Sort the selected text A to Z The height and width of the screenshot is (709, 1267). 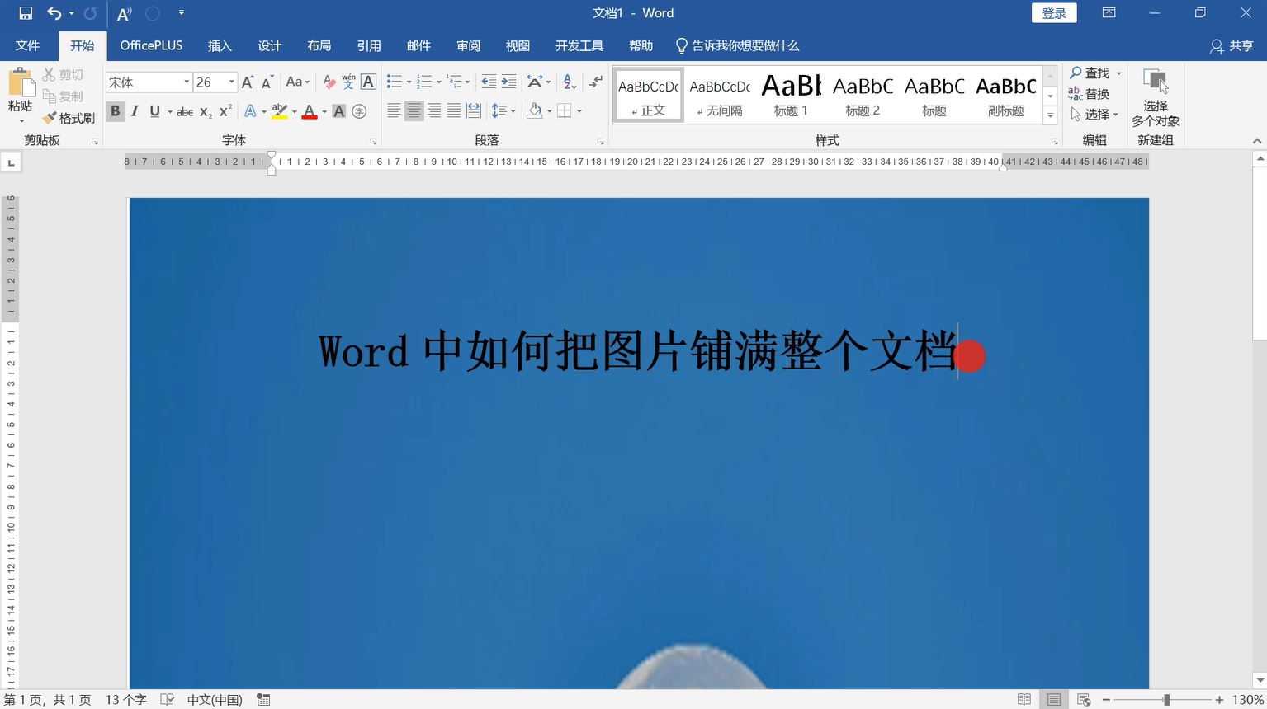coord(570,82)
